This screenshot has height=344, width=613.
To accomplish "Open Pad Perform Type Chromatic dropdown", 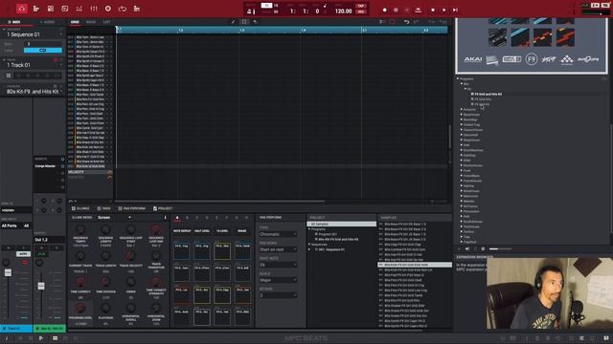I will tap(278, 234).
